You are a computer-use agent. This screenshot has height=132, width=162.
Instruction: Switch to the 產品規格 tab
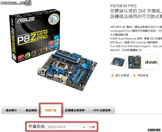31,110
